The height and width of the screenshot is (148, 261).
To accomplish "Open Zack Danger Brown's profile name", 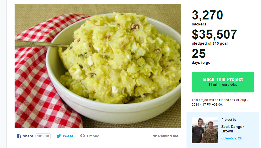I will pos(233,129).
